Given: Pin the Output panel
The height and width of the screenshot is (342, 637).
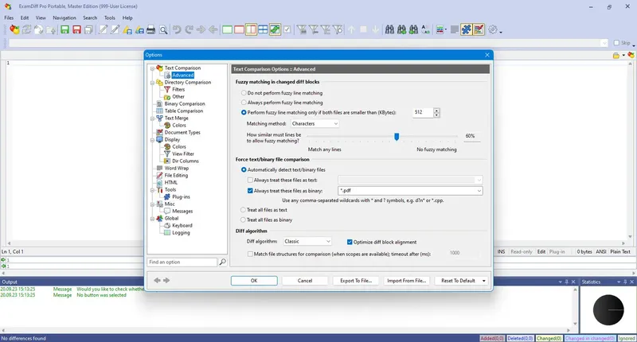Looking at the screenshot, I should pyautogui.click(x=567, y=282).
